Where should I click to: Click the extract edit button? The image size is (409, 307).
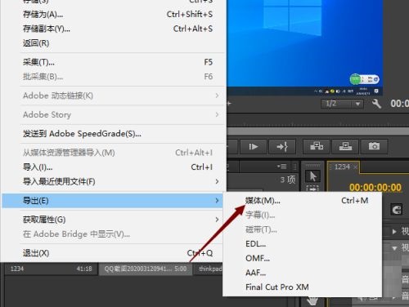pos(345,147)
